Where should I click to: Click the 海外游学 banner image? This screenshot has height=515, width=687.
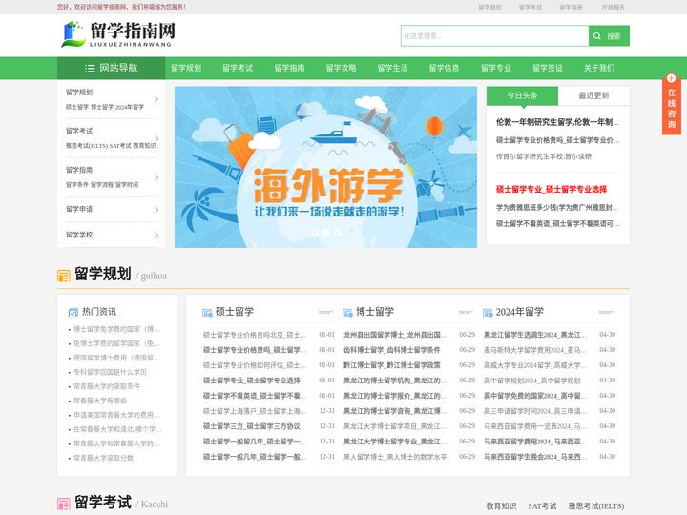(x=325, y=167)
